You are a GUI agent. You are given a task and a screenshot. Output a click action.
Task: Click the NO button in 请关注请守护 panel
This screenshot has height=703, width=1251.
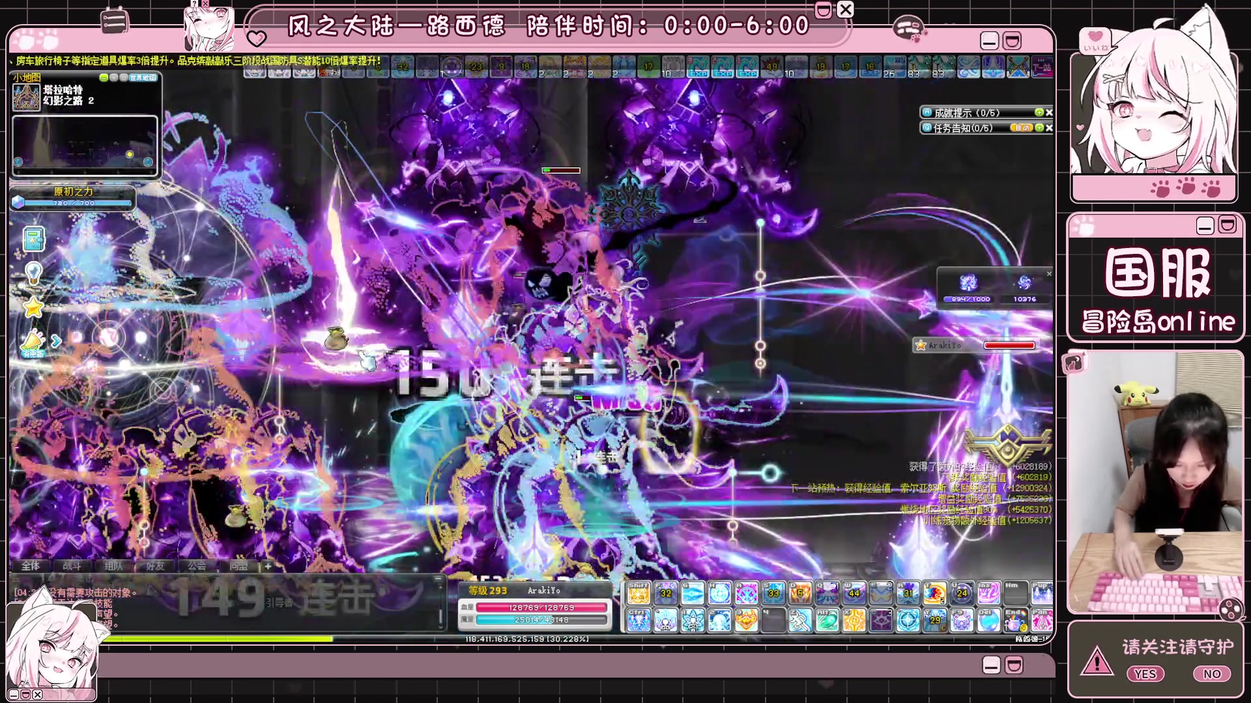(1212, 674)
